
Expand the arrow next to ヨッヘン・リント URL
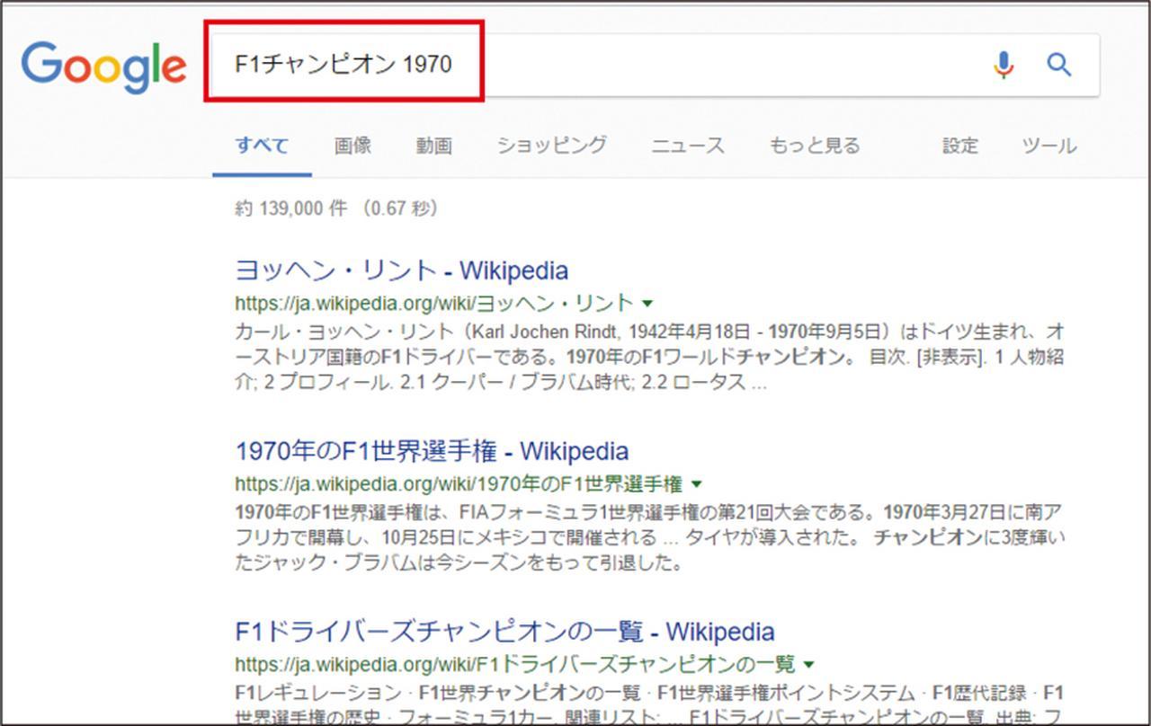(x=648, y=304)
